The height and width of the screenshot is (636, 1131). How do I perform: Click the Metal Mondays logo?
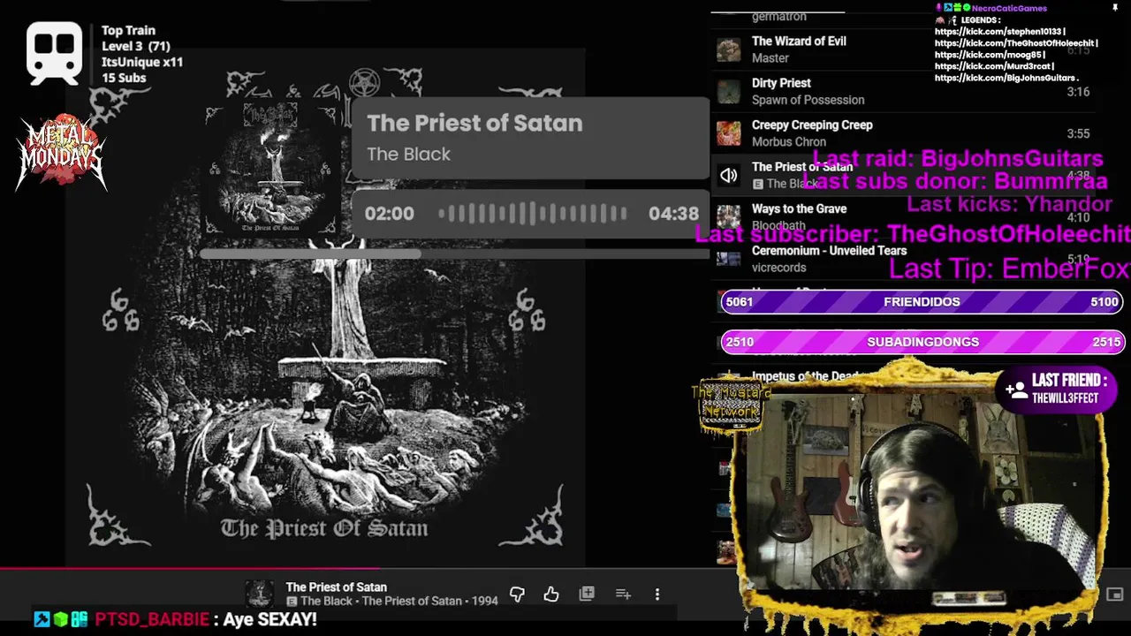[60, 151]
